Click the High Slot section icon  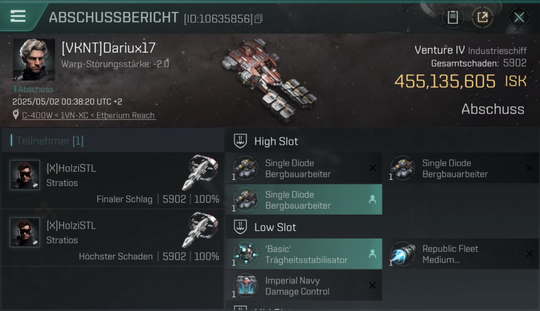[240, 141]
